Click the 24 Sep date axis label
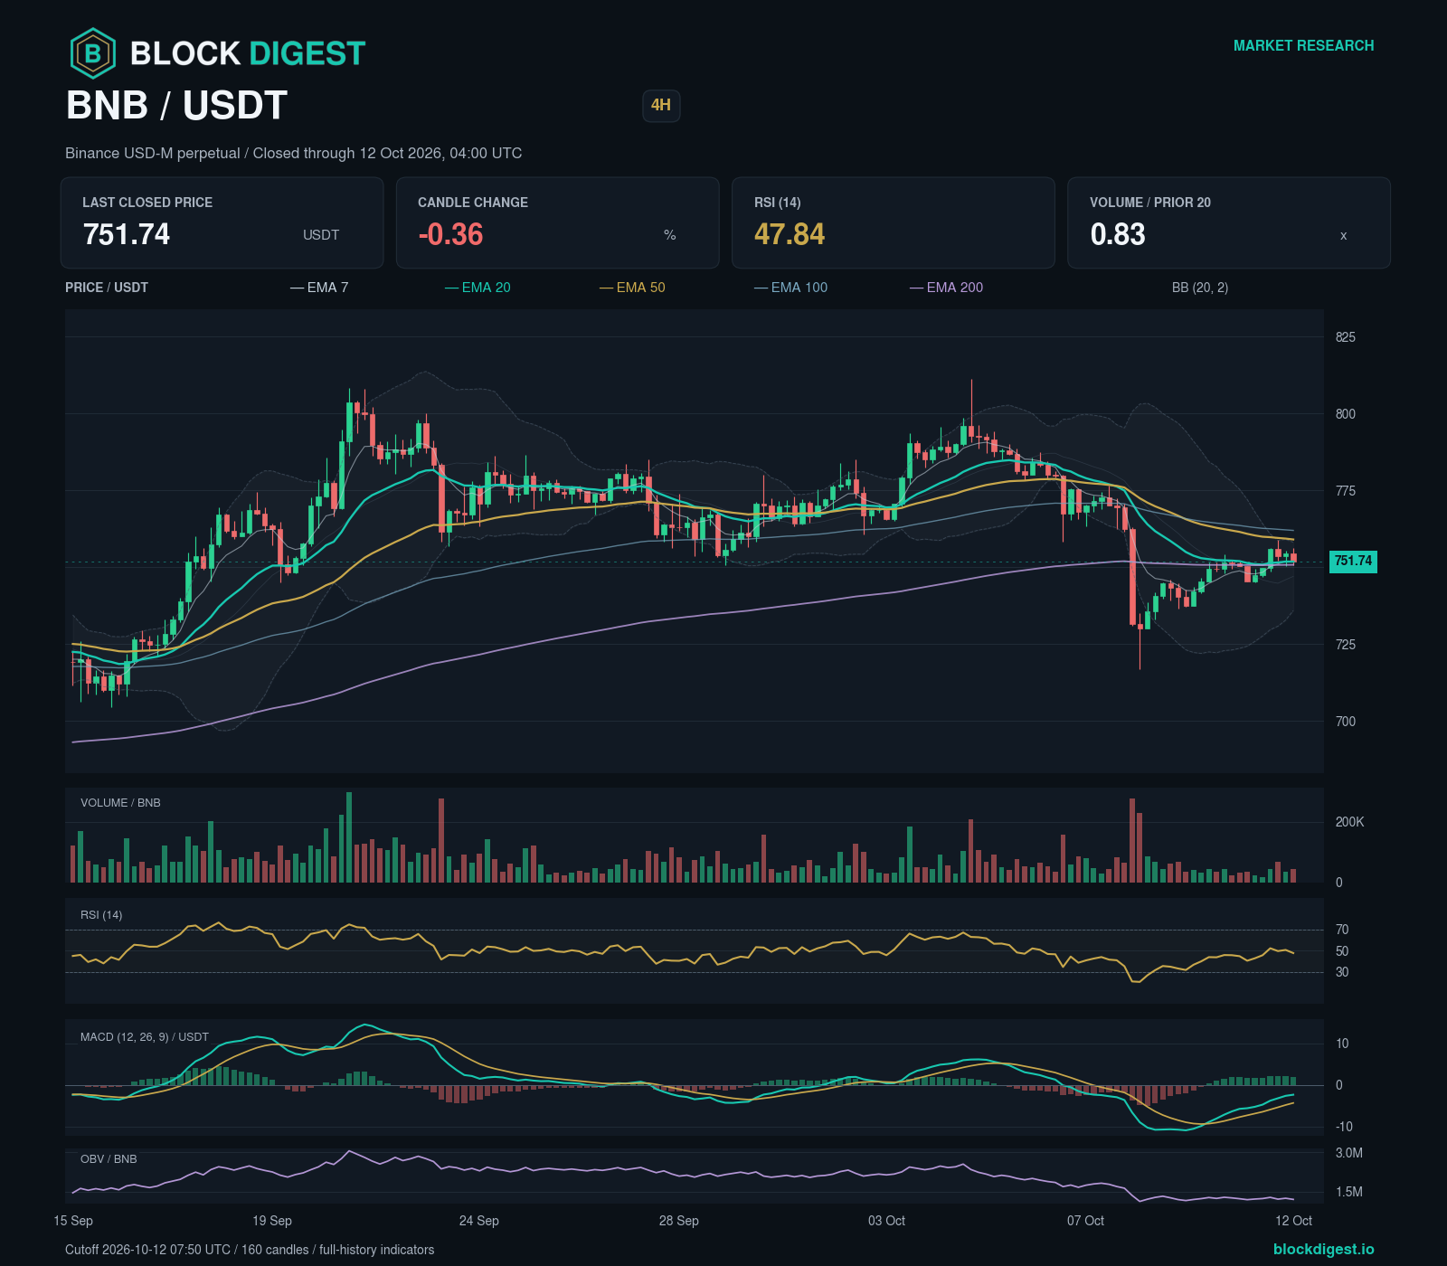Screen dimensions: 1447x1266 click(479, 1221)
